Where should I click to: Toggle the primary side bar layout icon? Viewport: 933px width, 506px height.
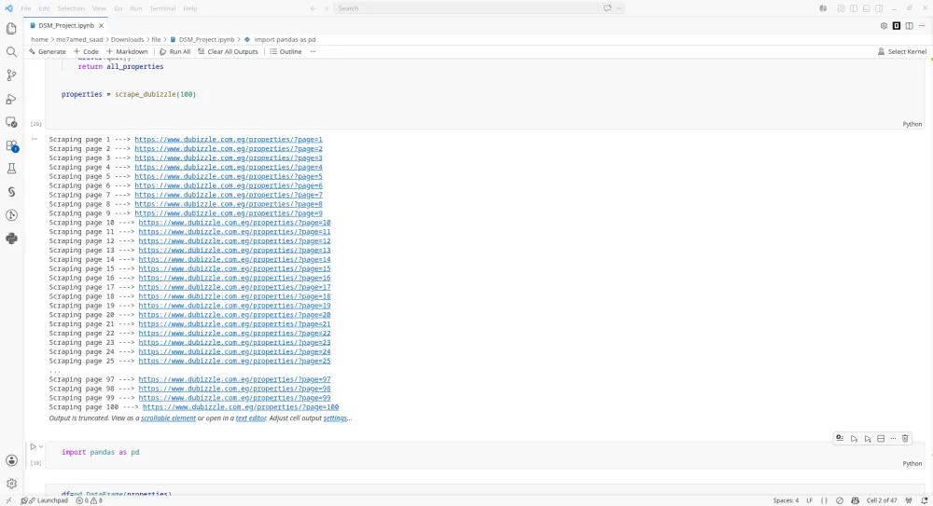[854, 8]
